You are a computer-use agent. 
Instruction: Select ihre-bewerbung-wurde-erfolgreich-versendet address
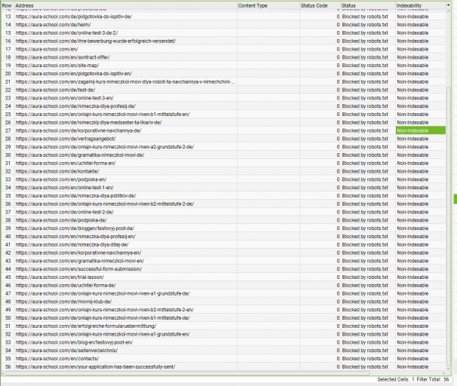(x=96, y=41)
